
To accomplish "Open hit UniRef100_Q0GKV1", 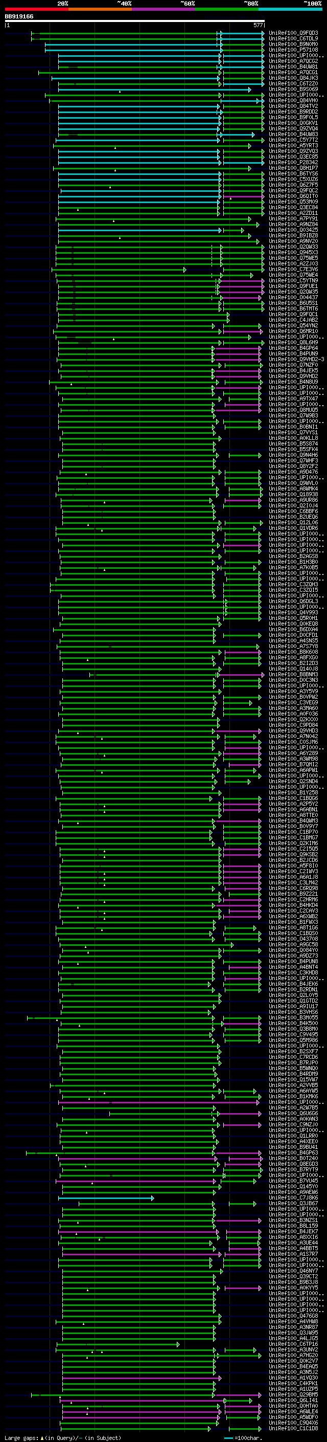I will (293, 123).
